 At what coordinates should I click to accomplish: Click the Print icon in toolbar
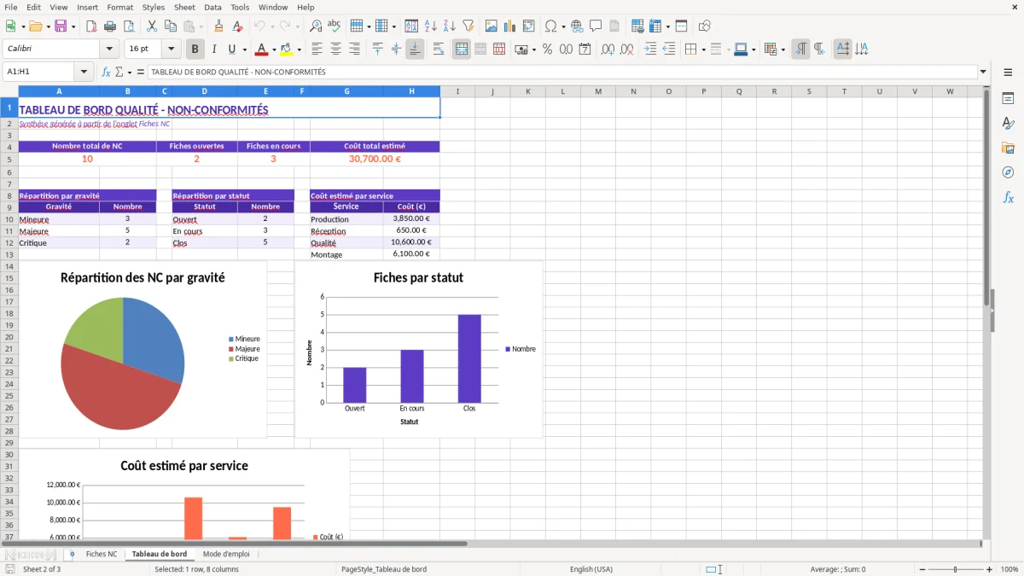coord(110,26)
